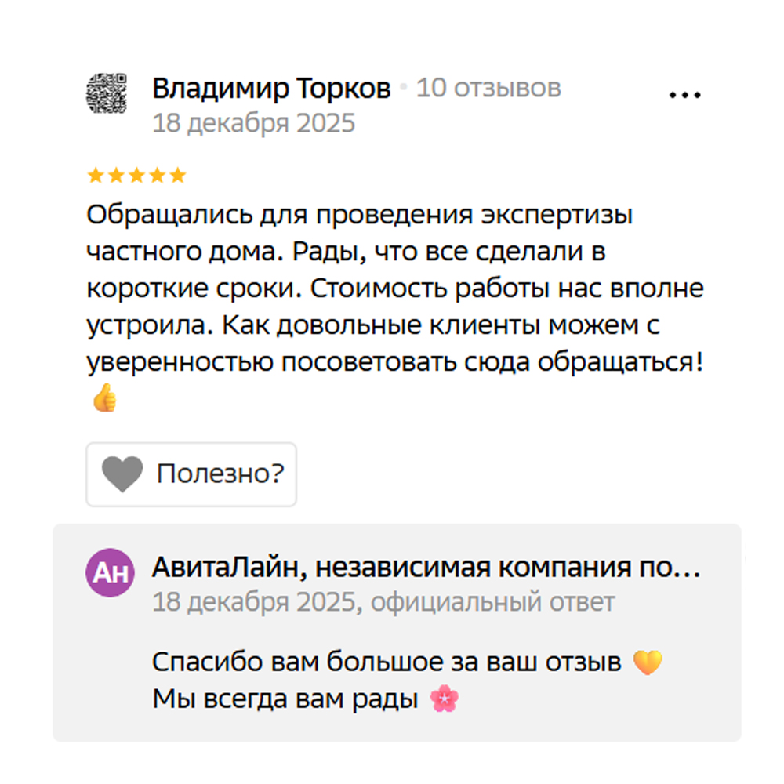Click the review date under the reviewer name
The height and width of the screenshot is (784, 784).
pyautogui.click(x=253, y=124)
